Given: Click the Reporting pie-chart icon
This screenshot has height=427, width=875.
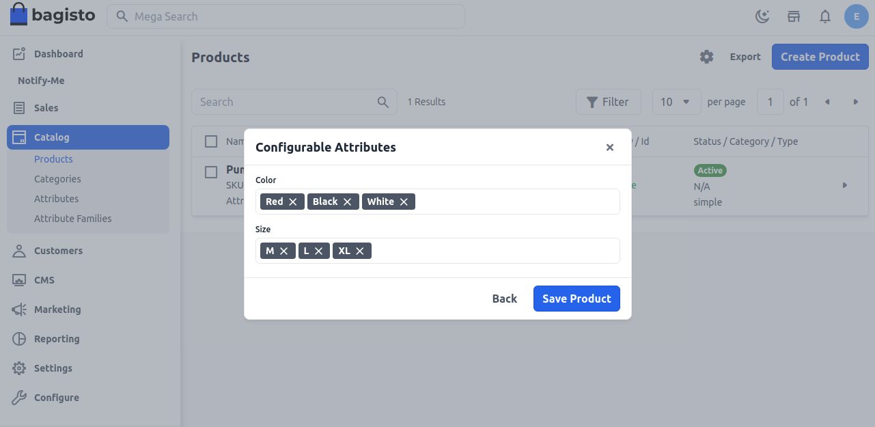Looking at the screenshot, I should coord(18,339).
